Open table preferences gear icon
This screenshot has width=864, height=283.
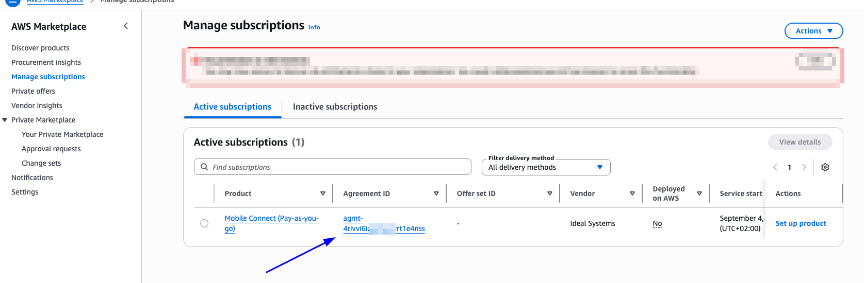tap(825, 167)
